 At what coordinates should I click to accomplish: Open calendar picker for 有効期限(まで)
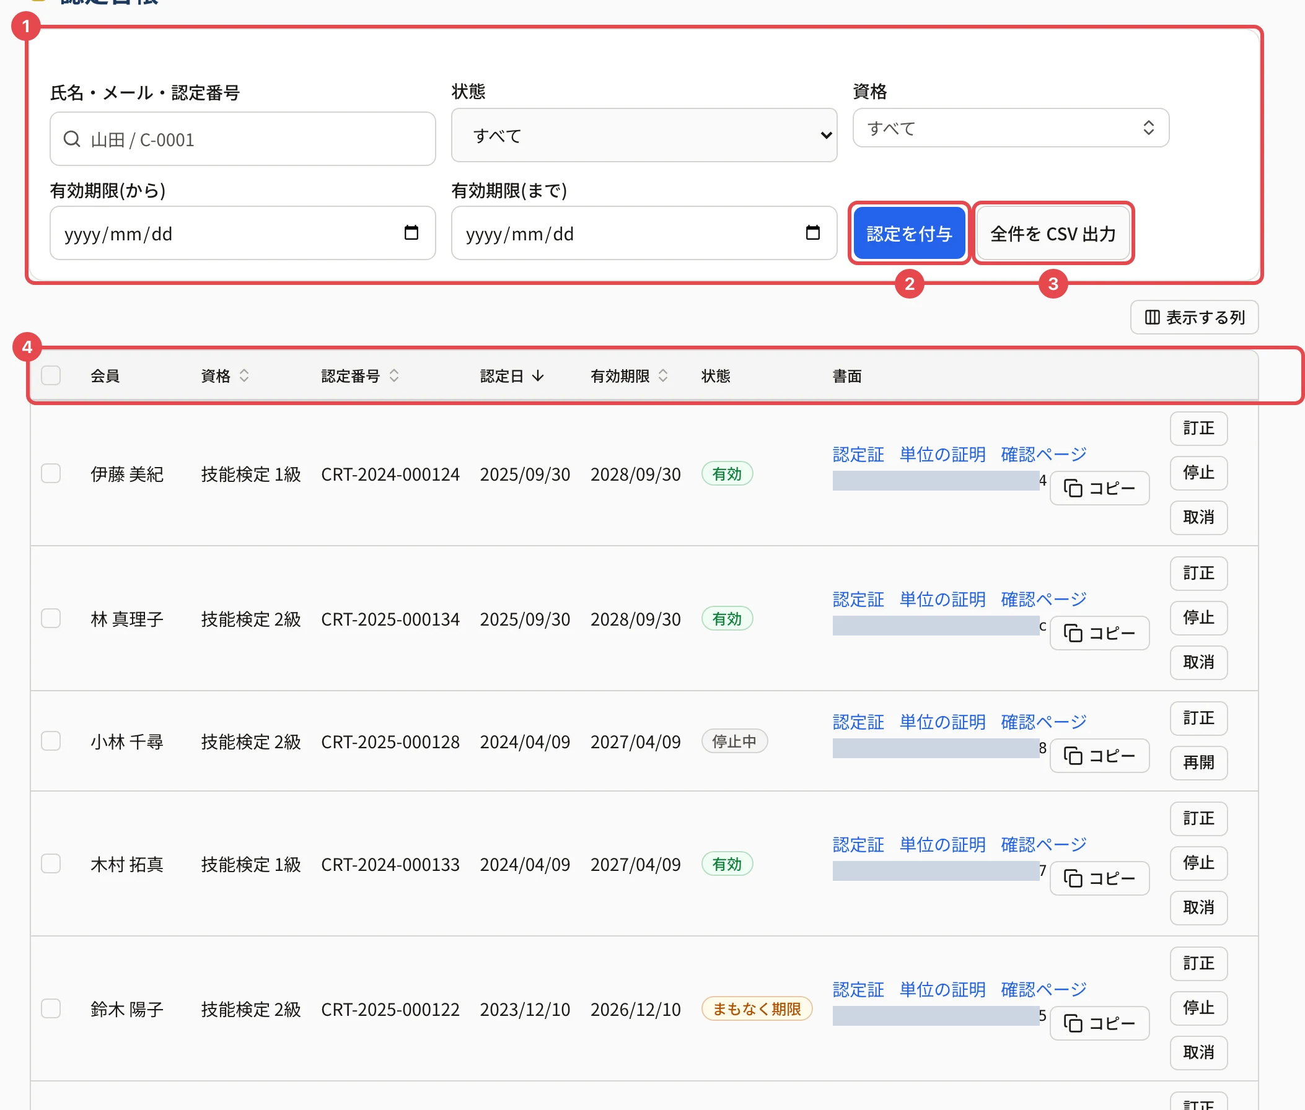click(813, 233)
